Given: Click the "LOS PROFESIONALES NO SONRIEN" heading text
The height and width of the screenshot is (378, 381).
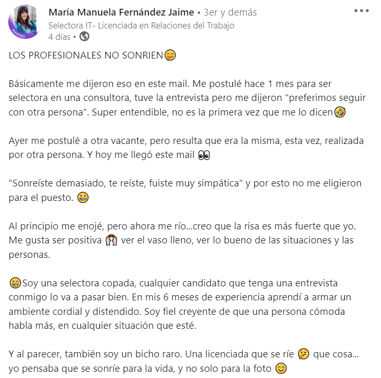Looking at the screenshot, I should [86, 55].
